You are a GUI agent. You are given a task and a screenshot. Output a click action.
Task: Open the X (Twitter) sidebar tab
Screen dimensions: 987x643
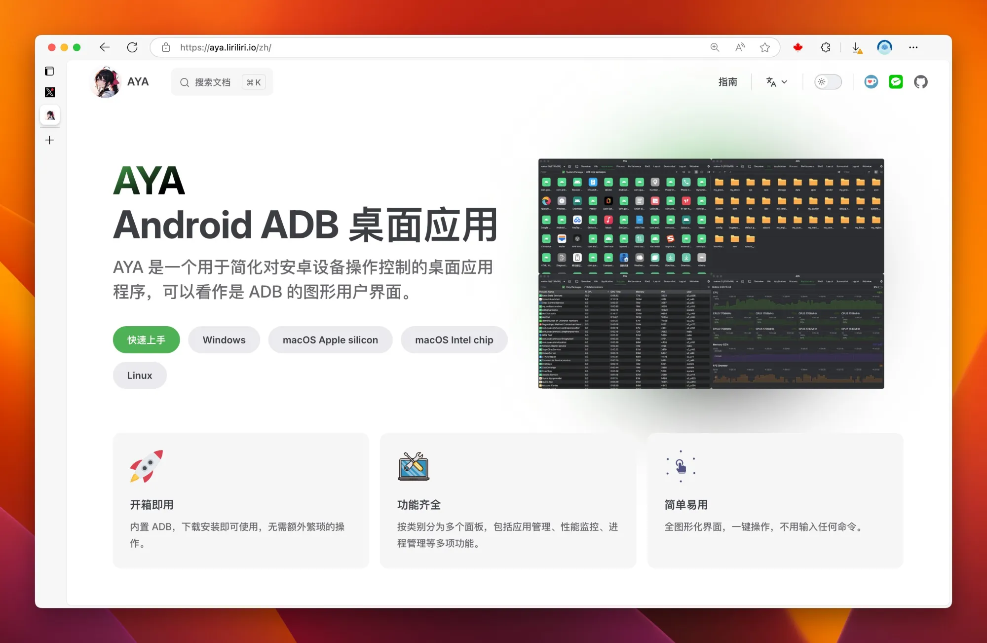point(50,92)
